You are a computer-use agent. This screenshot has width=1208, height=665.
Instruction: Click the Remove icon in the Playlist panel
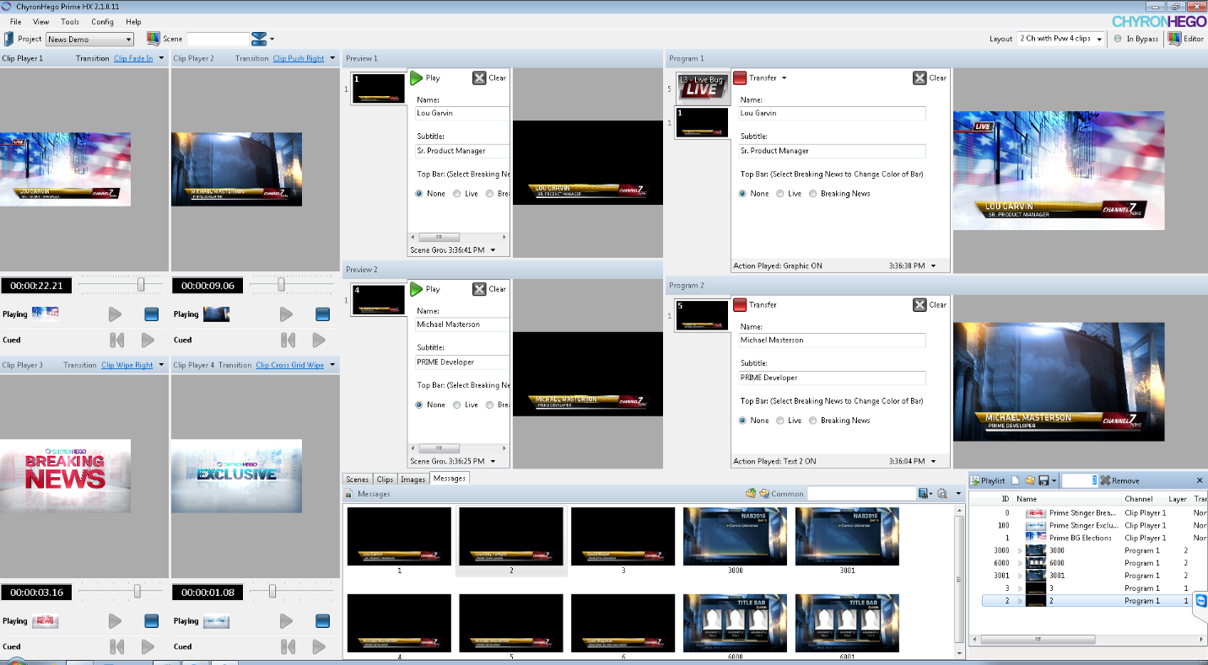point(1105,480)
